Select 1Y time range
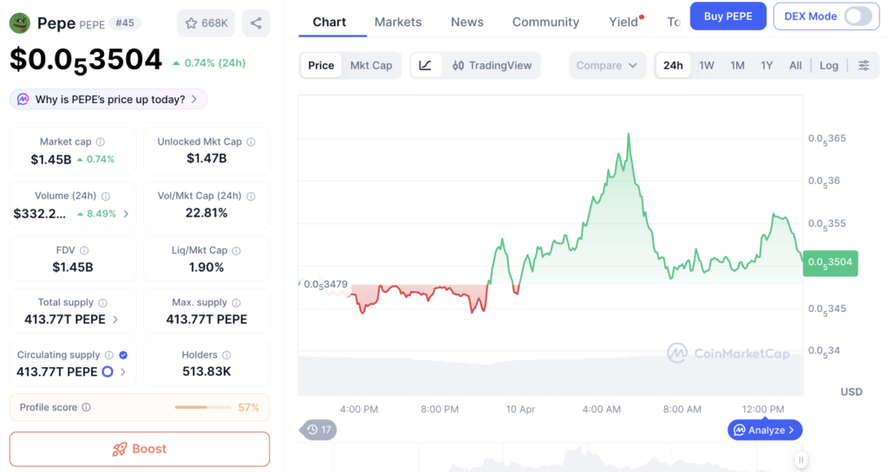 (767, 66)
